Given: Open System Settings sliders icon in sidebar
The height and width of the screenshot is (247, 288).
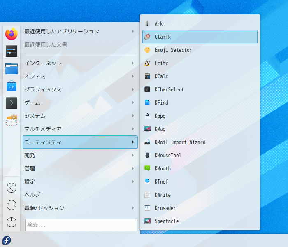Looking at the screenshot, I should pyautogui.click(x=12, y=51).
